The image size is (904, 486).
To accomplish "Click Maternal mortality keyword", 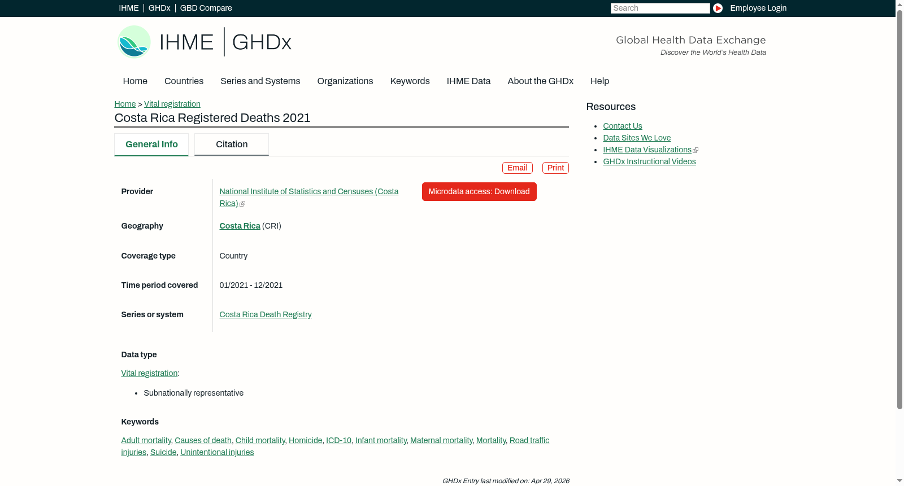I will coord(441,440).
